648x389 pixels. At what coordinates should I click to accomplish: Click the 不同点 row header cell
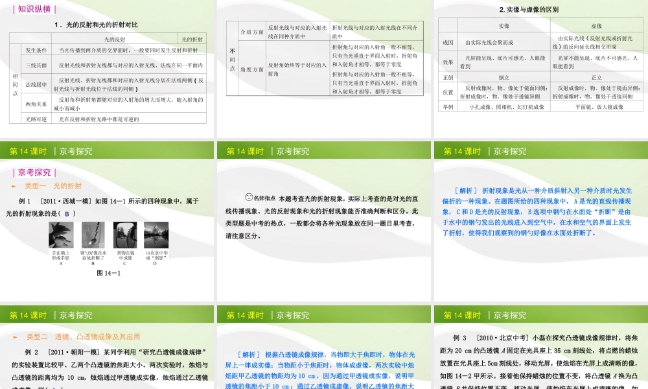(x=232, y=59)
